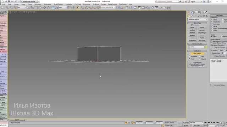Expand the Advanced Options rollout
Screen dimensions: 227x127
pos(218,85)
